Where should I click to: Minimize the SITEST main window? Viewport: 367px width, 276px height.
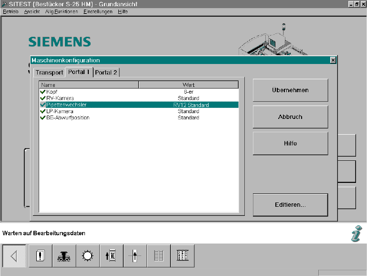(x=351, y=4)
